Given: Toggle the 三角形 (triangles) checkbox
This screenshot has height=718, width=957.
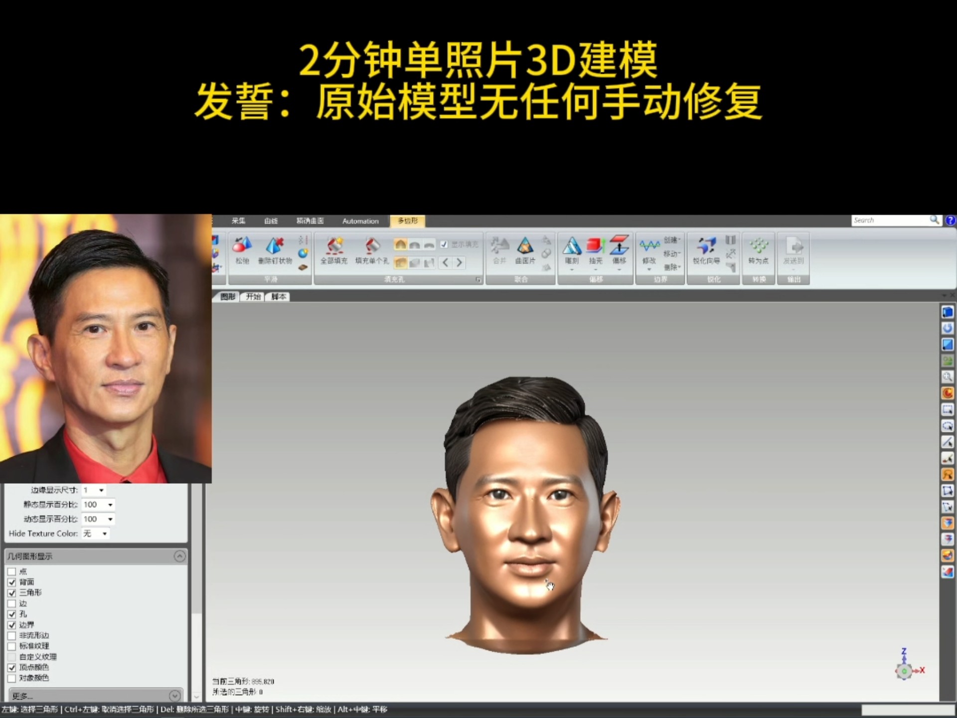Looking at the screenshot, I should tap(12, 593).
